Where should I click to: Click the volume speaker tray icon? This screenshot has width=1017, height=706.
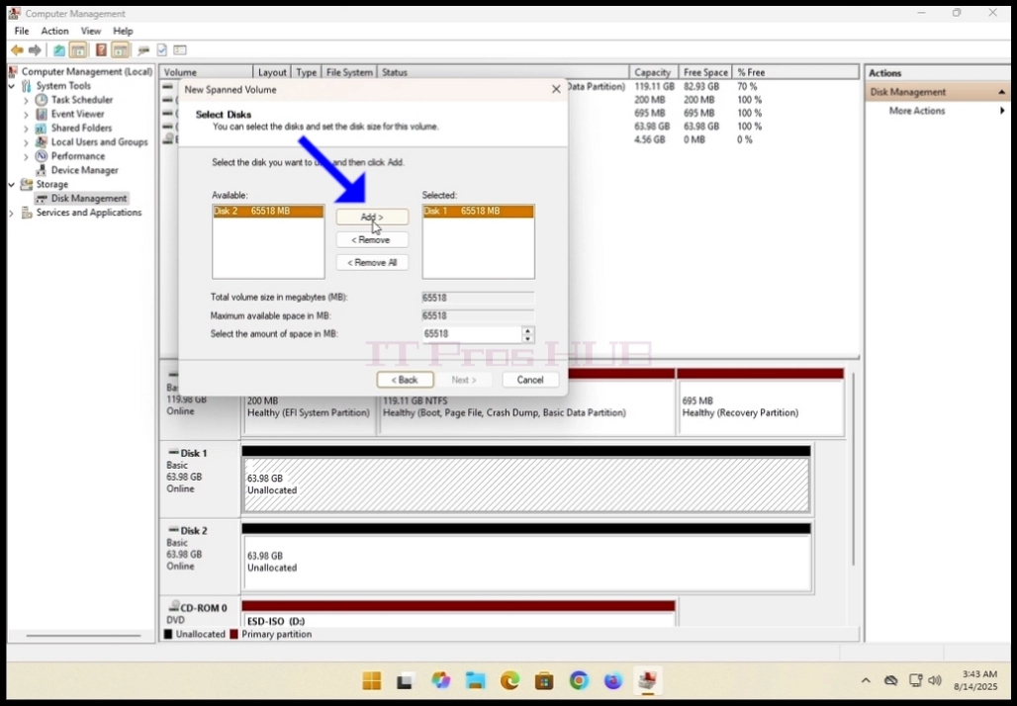pos(935,680)
